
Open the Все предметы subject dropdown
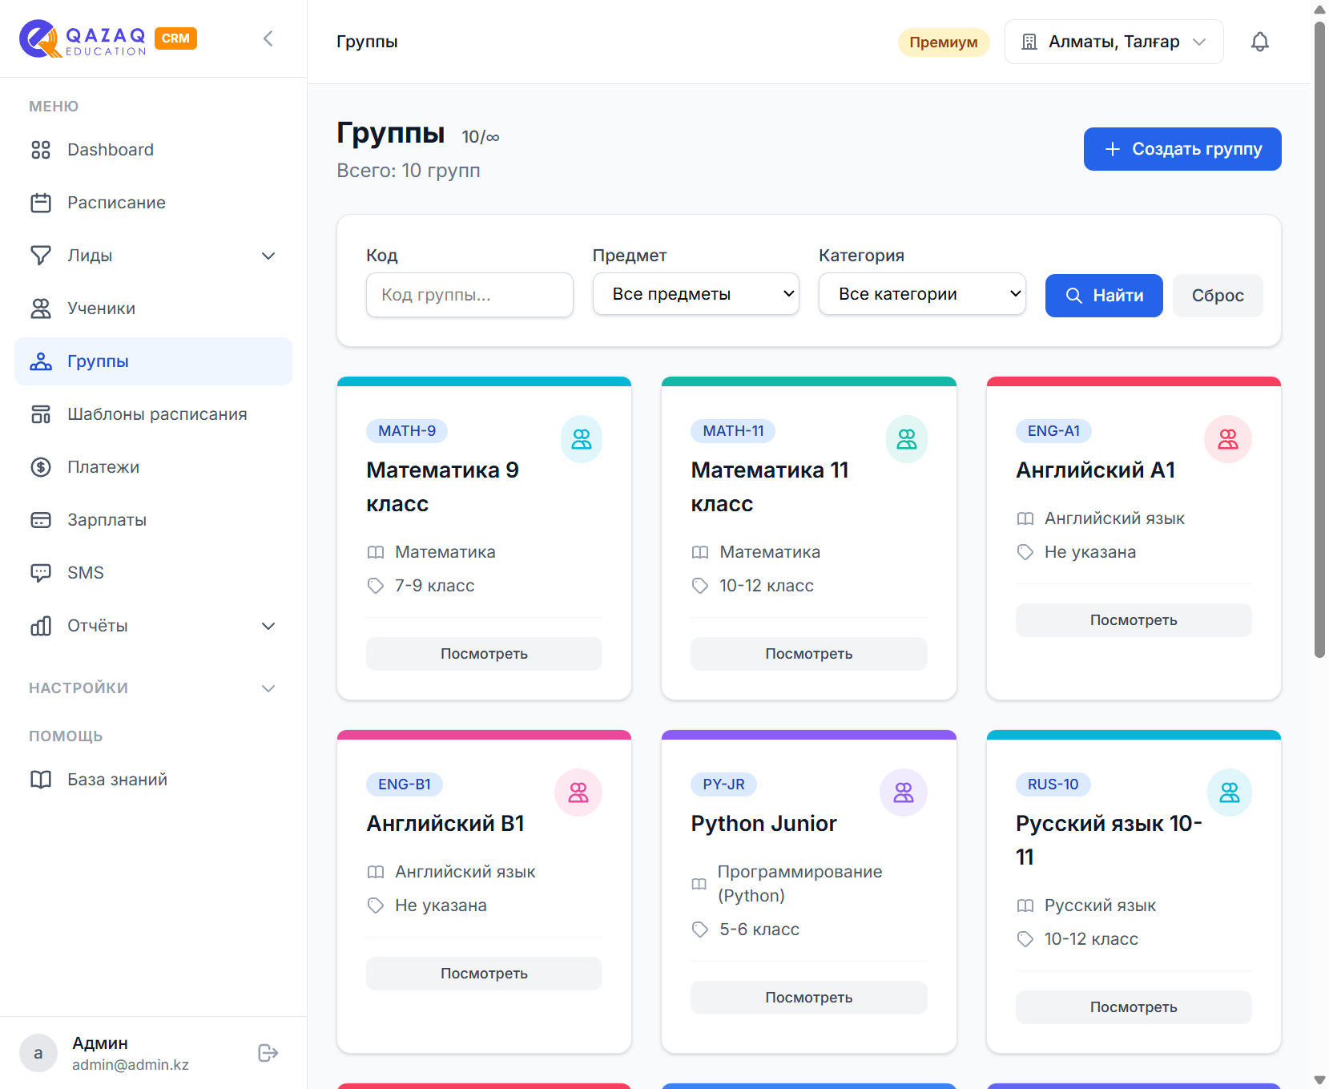696,294
